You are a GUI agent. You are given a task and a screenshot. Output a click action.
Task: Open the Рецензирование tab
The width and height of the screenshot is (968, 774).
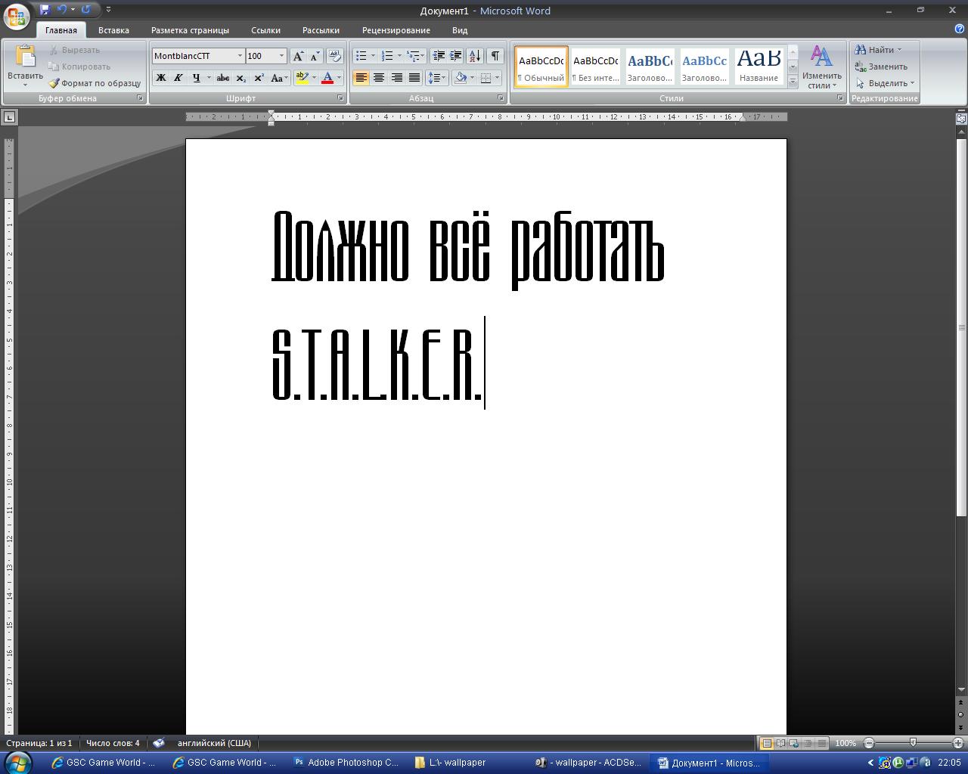(x=396, y=30)
